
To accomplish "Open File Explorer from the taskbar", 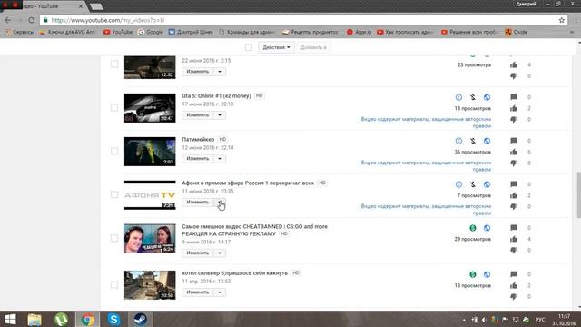I will click(x=34, y=319).
